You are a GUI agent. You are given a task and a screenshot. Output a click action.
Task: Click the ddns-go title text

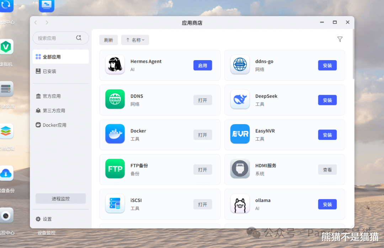pos(264,62)
